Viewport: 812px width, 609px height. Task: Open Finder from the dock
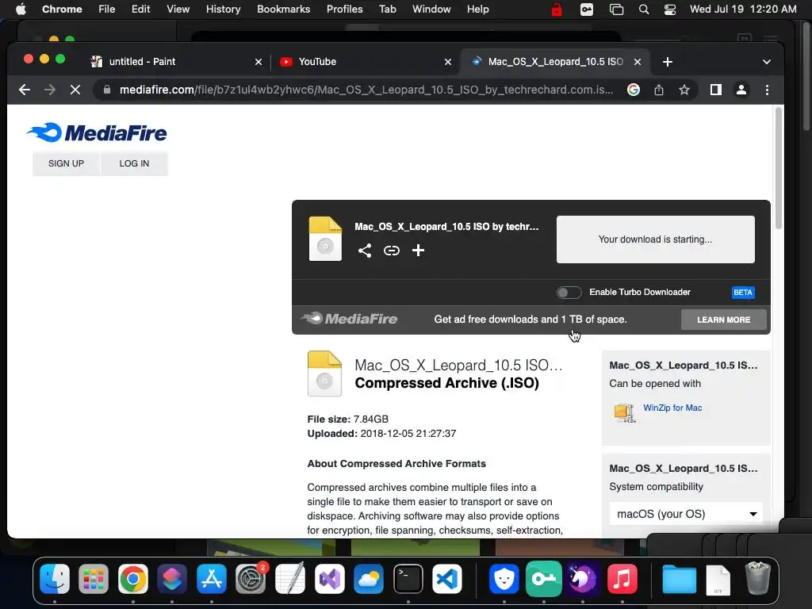[x=55, y=579]
